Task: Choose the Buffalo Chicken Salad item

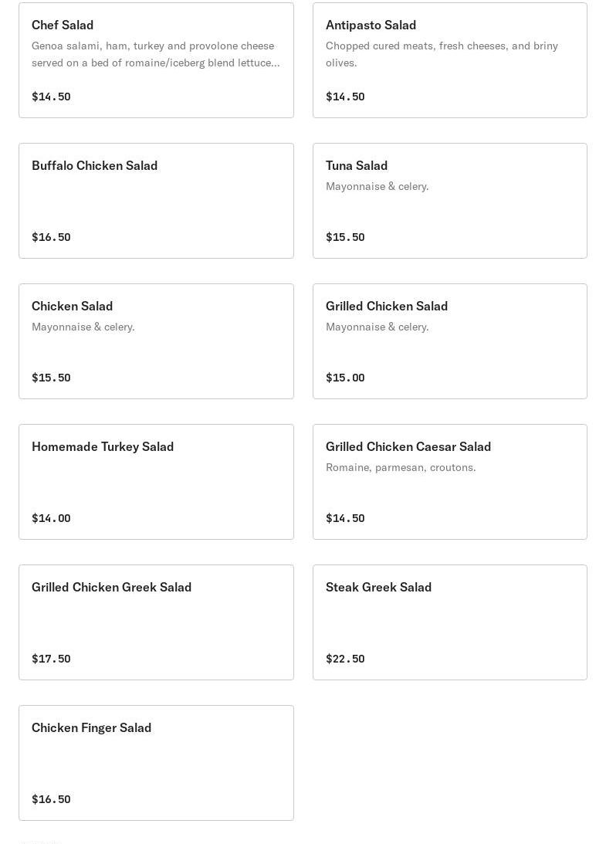Action: pyautogui.click(x=156, y=201)
